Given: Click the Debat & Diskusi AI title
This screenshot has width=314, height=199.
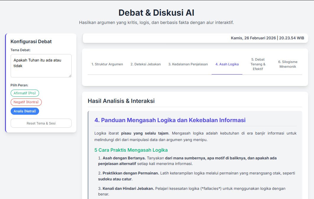Looking at the screenshot, I should (x=156, y=13).
